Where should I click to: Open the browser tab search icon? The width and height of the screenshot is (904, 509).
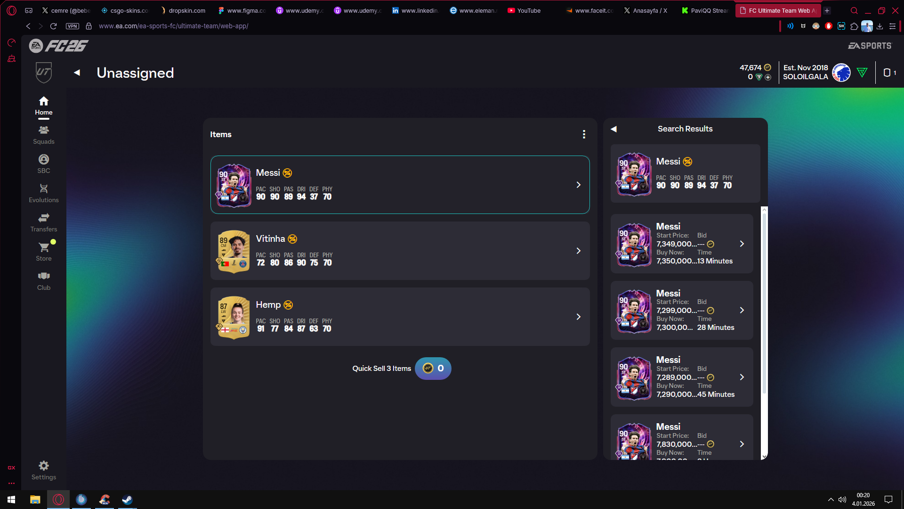coord(854,10)
